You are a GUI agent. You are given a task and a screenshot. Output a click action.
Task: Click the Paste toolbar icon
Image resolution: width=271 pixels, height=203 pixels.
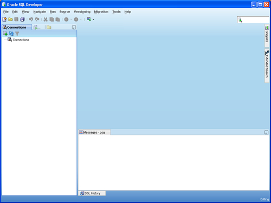(57, 19)
